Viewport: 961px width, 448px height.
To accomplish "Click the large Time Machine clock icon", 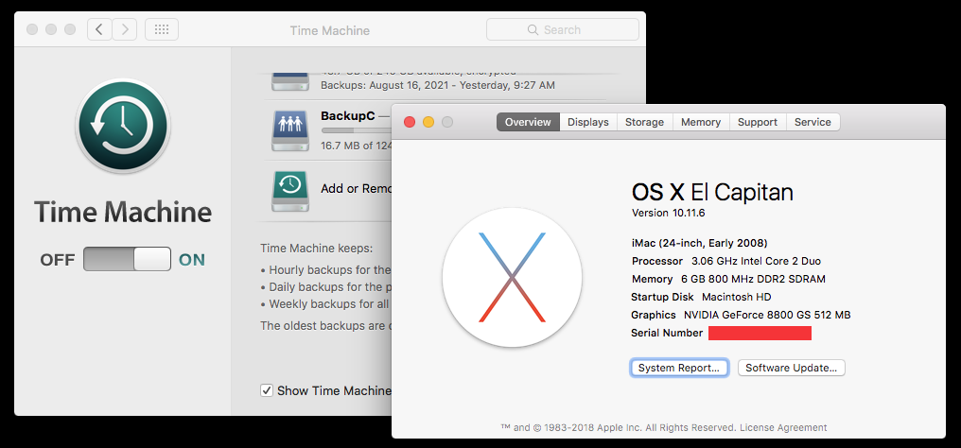I will (x=123, y=126).
